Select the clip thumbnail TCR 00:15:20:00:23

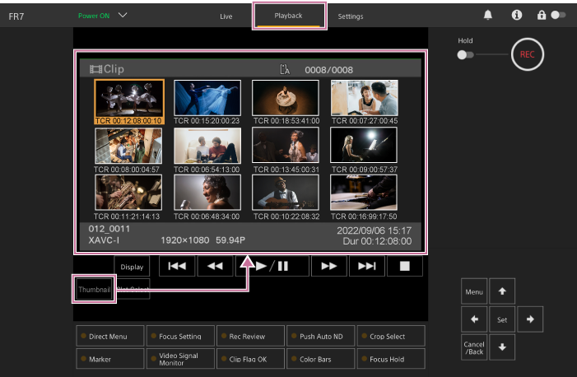point(207,98)
